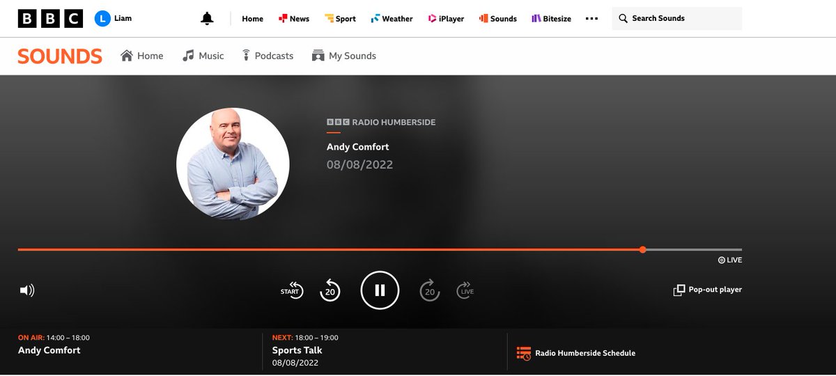Viewport: 836px width, 376px height.
Task: Open the Liam account profile
Action: coord(113,19)
